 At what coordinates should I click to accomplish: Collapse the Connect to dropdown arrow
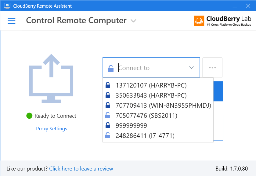[x=192, y=68]
